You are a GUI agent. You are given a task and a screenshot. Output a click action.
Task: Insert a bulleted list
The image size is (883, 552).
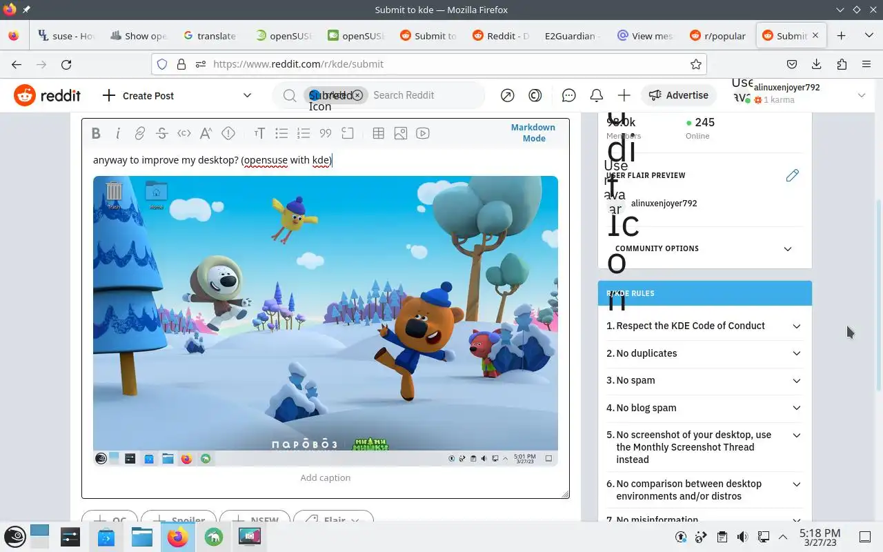[281, 133]
